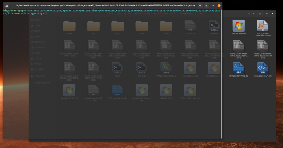The height and width of the screenshot is (148, 283).
Task: Minimize the terminal window
Action: point(213,6)
